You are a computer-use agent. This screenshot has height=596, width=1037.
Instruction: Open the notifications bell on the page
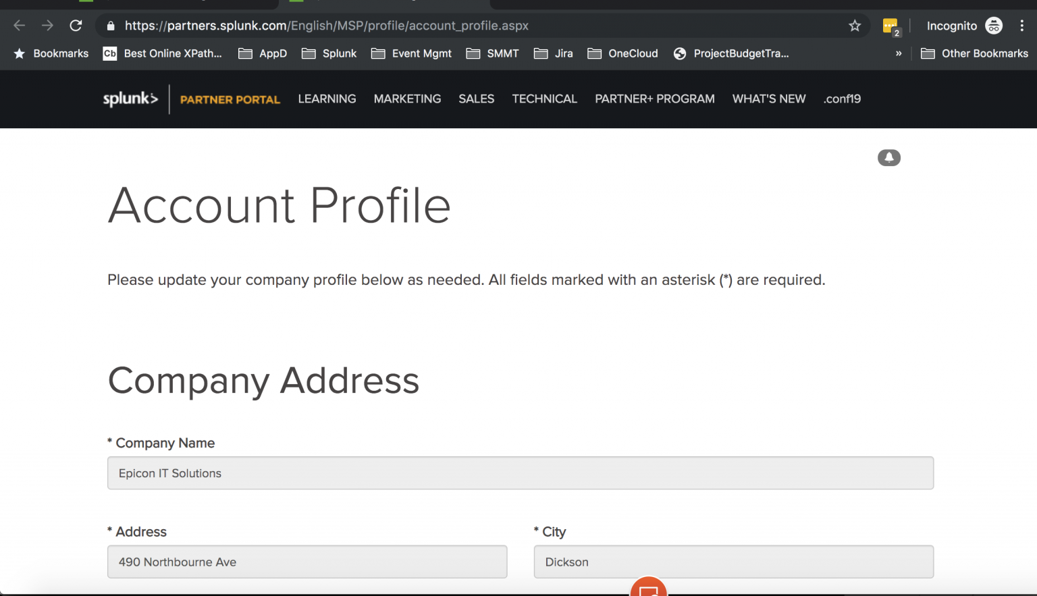(888, 157)
